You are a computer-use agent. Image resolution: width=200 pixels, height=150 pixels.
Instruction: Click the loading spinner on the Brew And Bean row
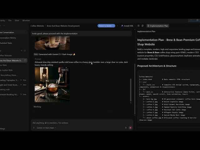click(x=25, y=60)
